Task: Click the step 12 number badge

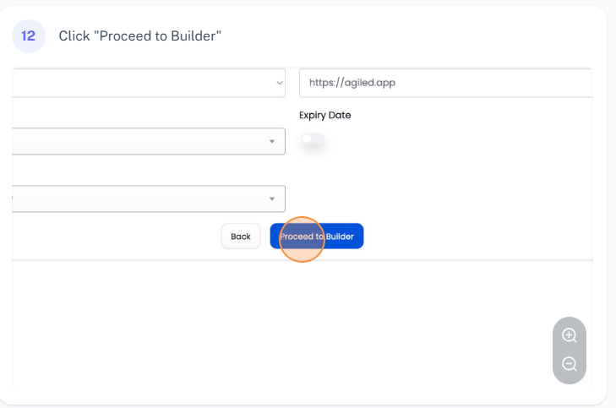Action: pos(29,36)
